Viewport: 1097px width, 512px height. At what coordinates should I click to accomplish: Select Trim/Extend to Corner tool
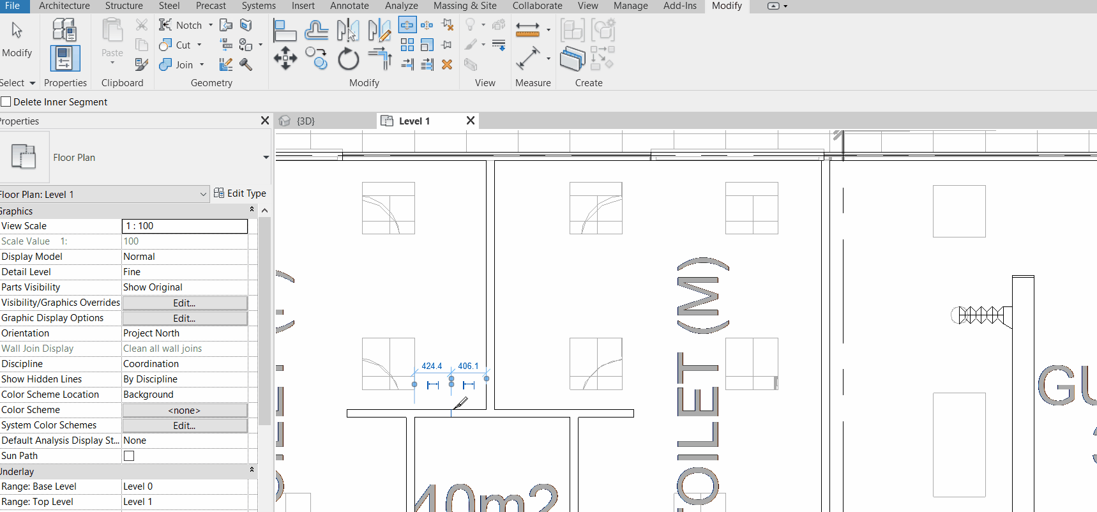(379, 59)
